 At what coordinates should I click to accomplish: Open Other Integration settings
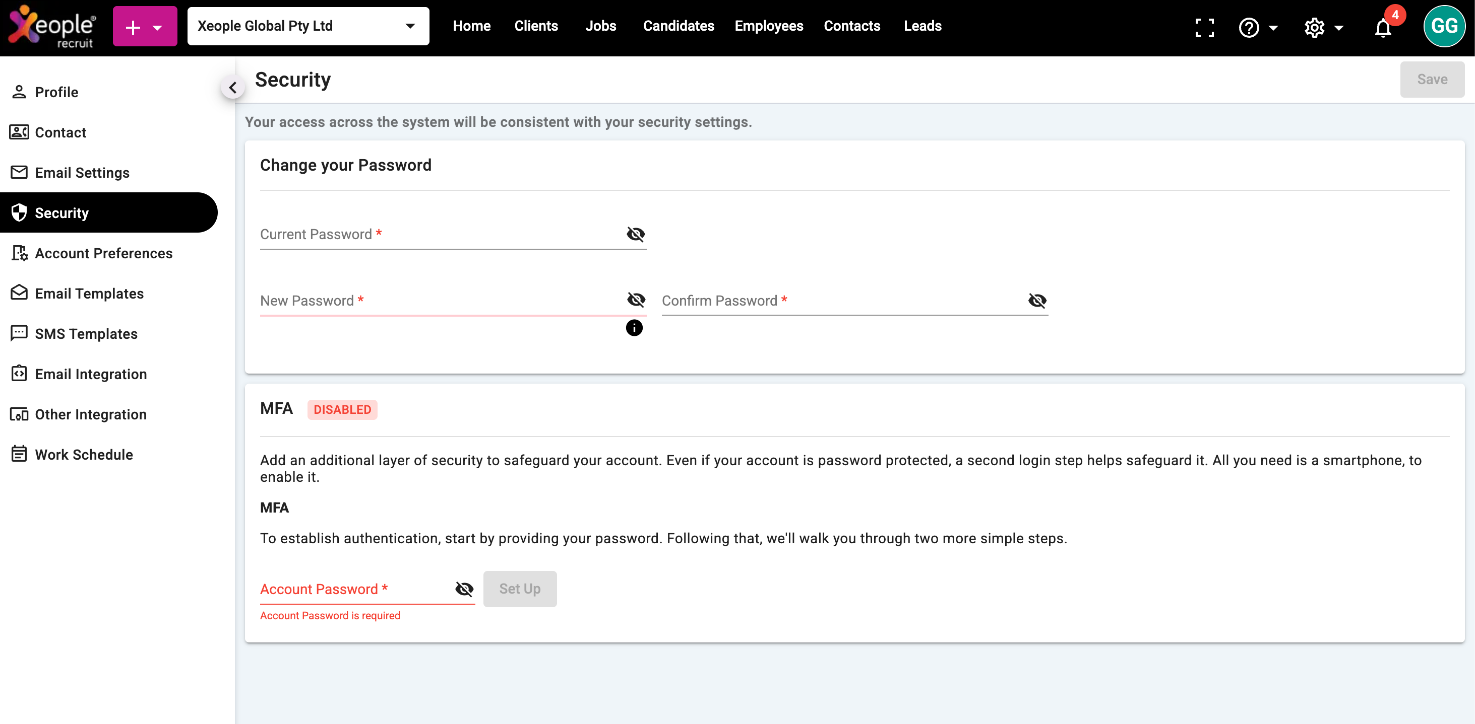click(x=90, y=414)
